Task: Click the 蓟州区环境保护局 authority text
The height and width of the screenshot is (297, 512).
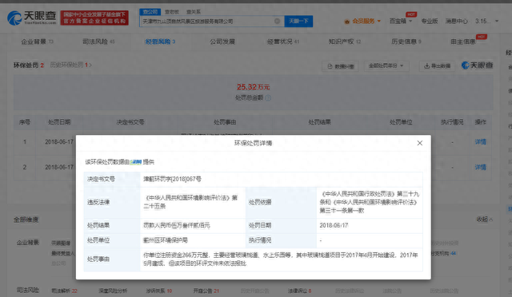Action: [166, 240]
